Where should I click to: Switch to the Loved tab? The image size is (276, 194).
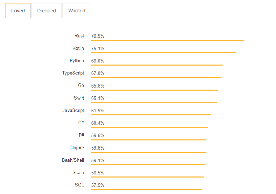click(18, 11)
